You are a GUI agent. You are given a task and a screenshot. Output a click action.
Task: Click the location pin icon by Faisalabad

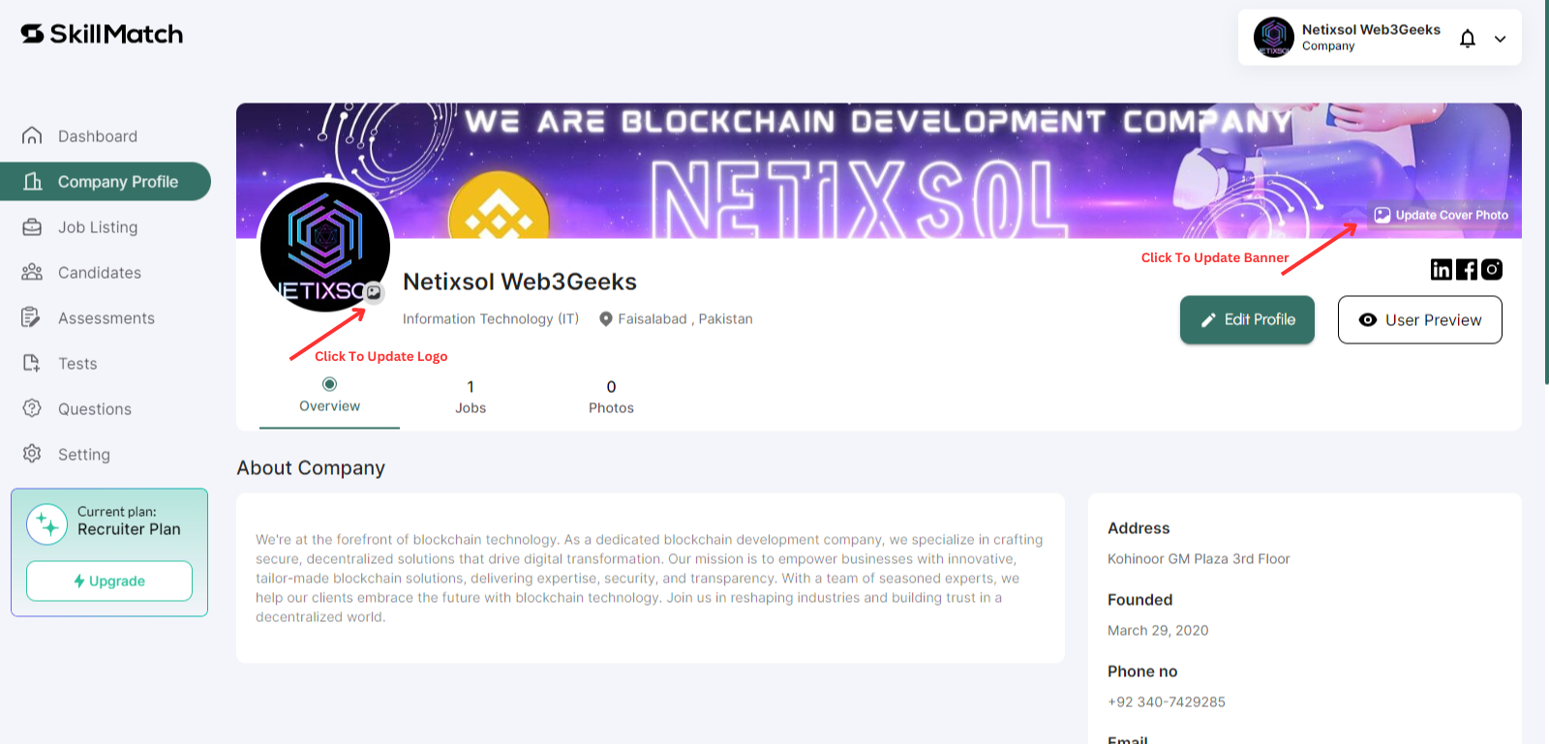pyautogui.click(x=606, y=319)
